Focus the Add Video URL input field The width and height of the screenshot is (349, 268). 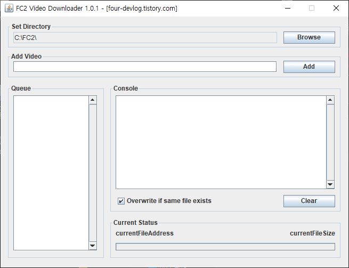(x=145, y=67)
